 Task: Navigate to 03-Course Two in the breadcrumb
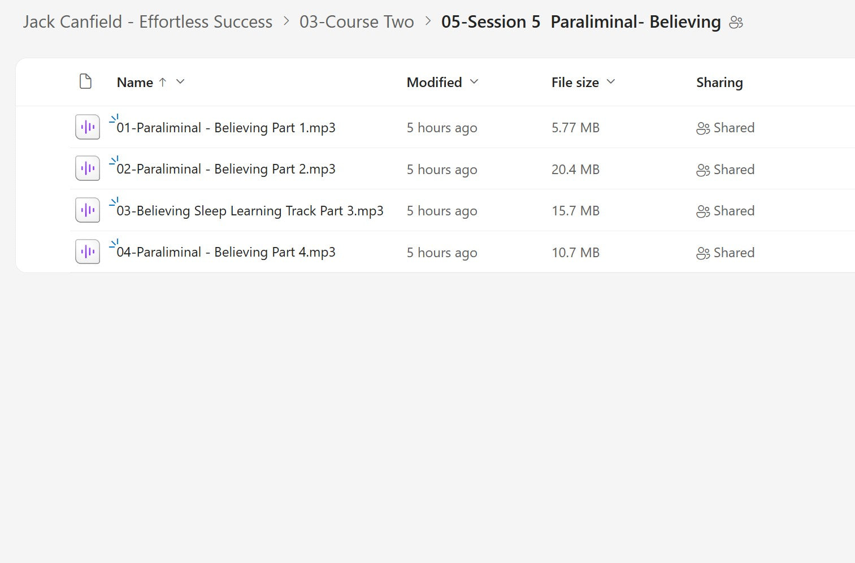(357, 21)
